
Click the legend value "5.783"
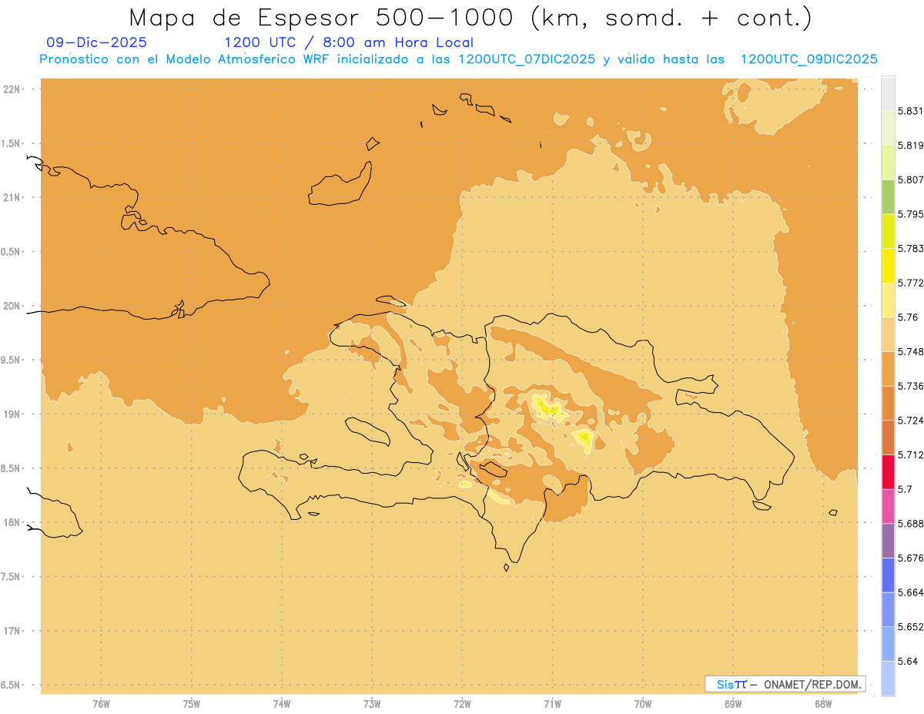tap(910, 248)
